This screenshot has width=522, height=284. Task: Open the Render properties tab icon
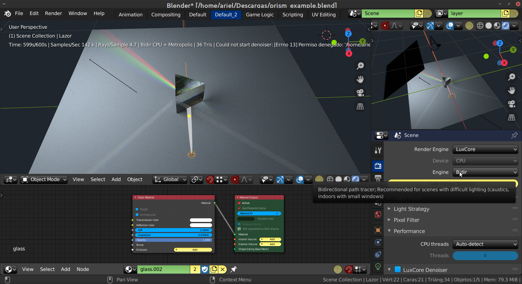click(378, 166)
